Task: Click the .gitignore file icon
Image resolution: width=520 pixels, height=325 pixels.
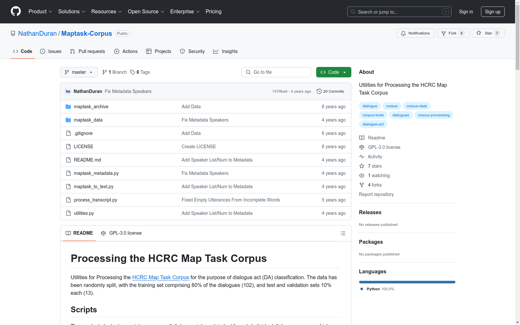Action: (x=68, y=133)
